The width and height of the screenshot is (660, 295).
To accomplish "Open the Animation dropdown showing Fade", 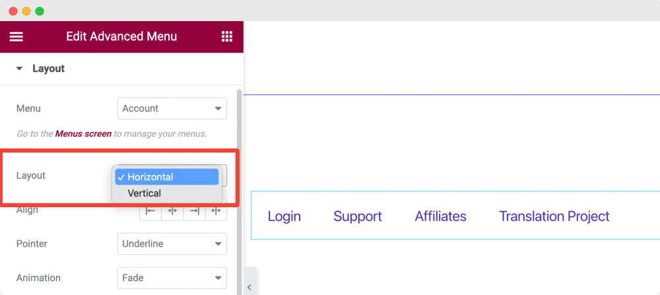I will pyautogui.click(x=172, y=278).
